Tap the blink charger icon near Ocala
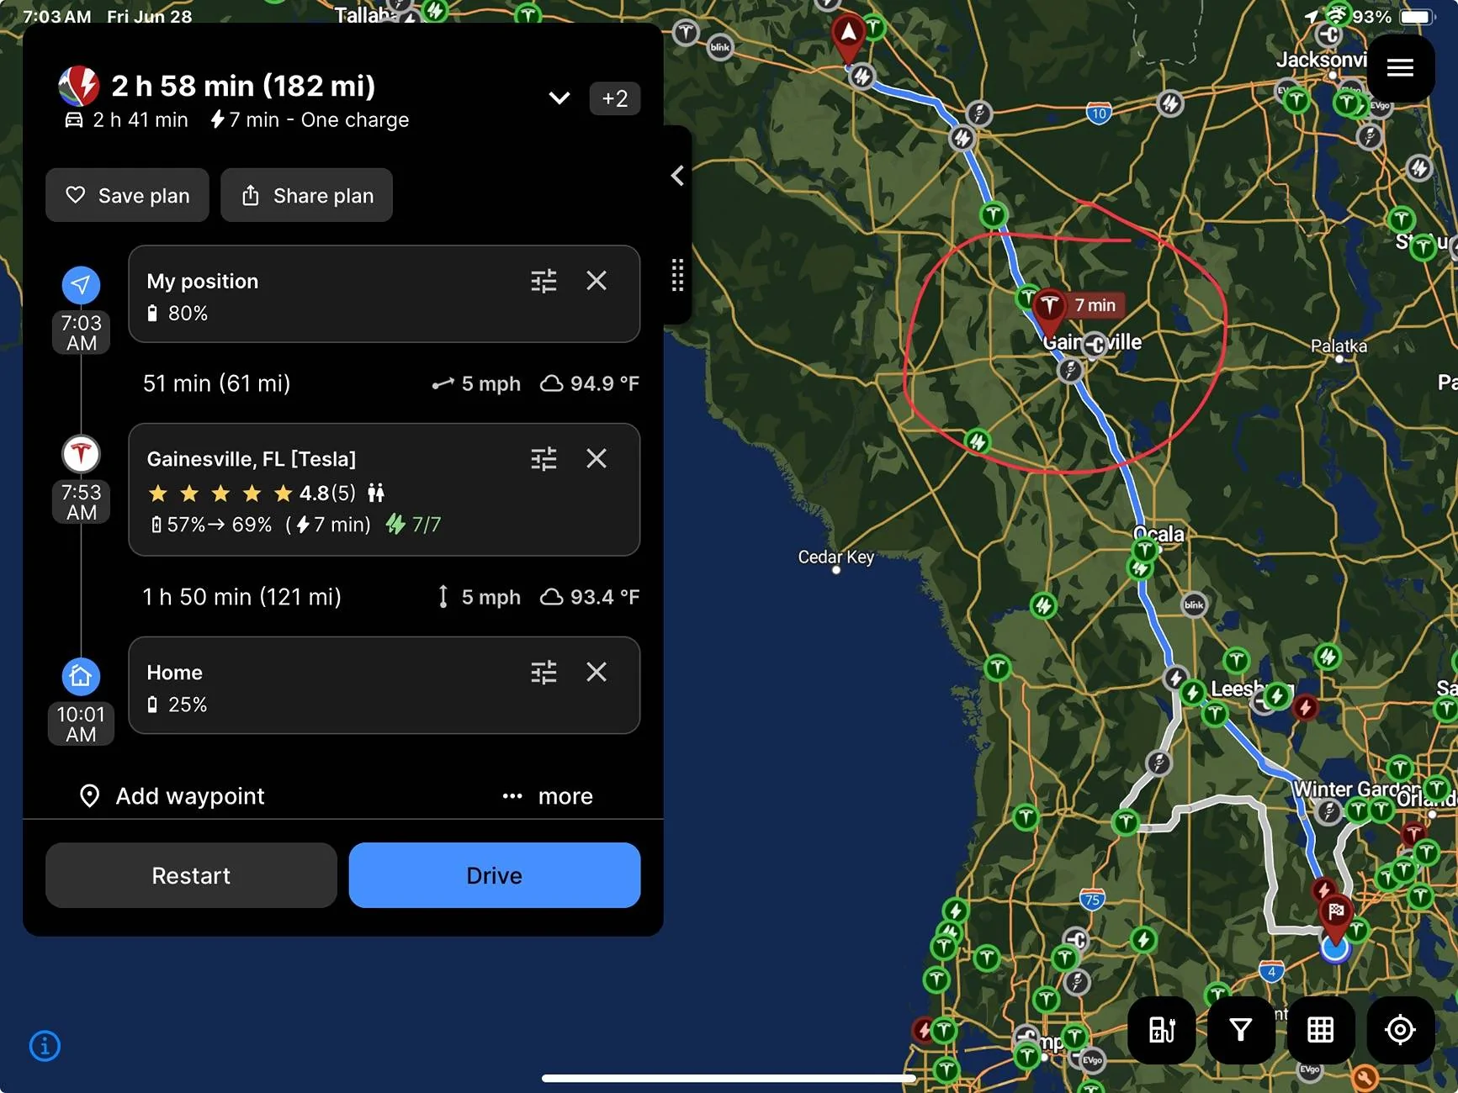This screenshot has height=1093, width=1458. [x=1194, y=605]
